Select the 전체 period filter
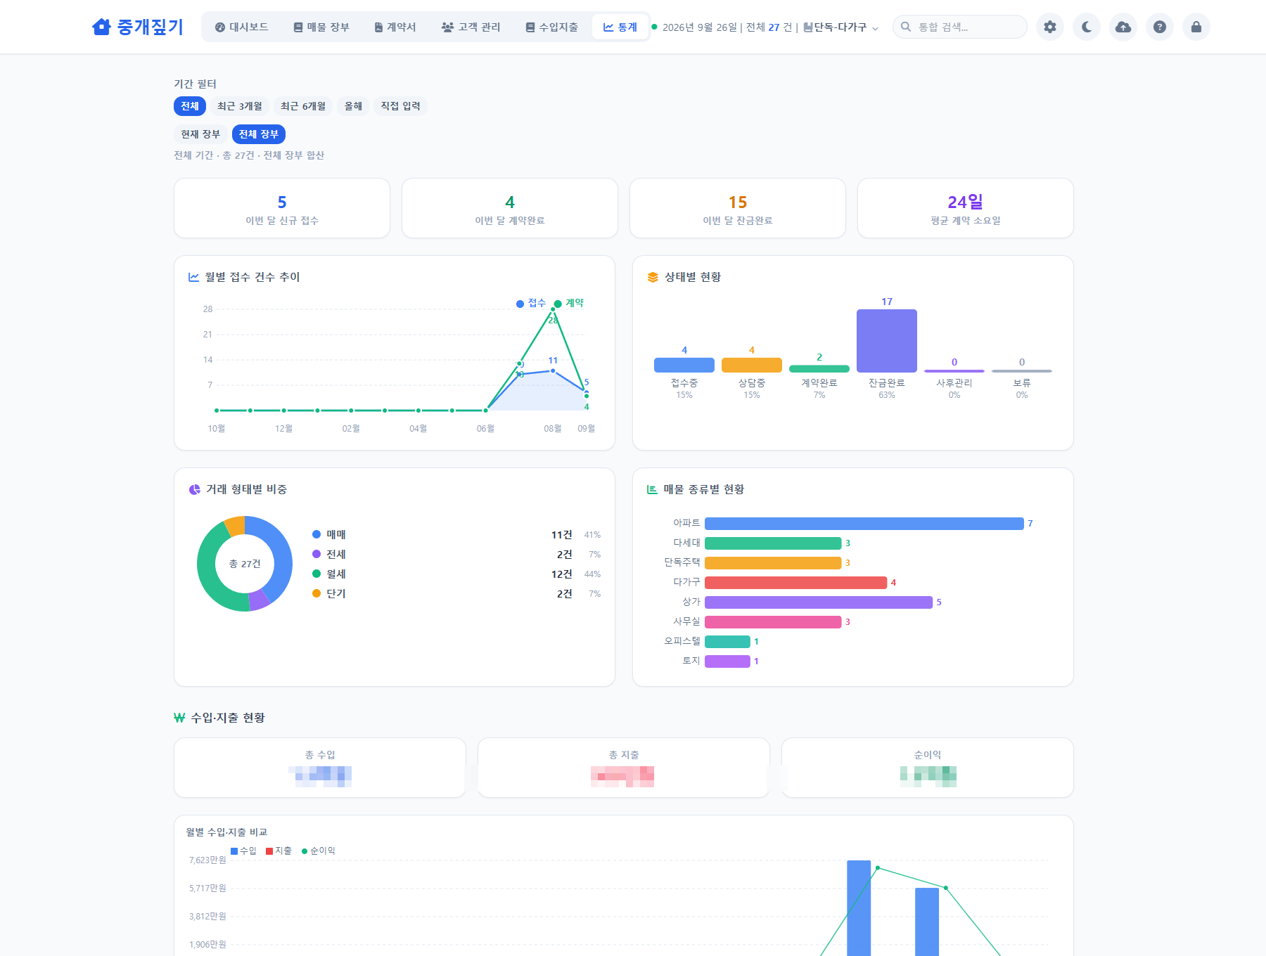The width and height of the screenshot is (1266, 956). pyautogui.click(x=190, y=106)
